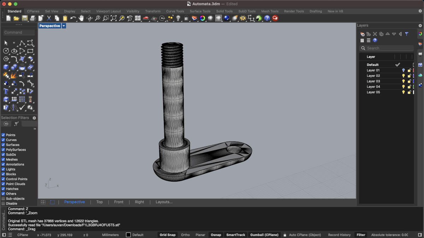The image size is (424, 238).
Task: Toggle the Points selection filter checkbox
Action: [x=3, y=135]
